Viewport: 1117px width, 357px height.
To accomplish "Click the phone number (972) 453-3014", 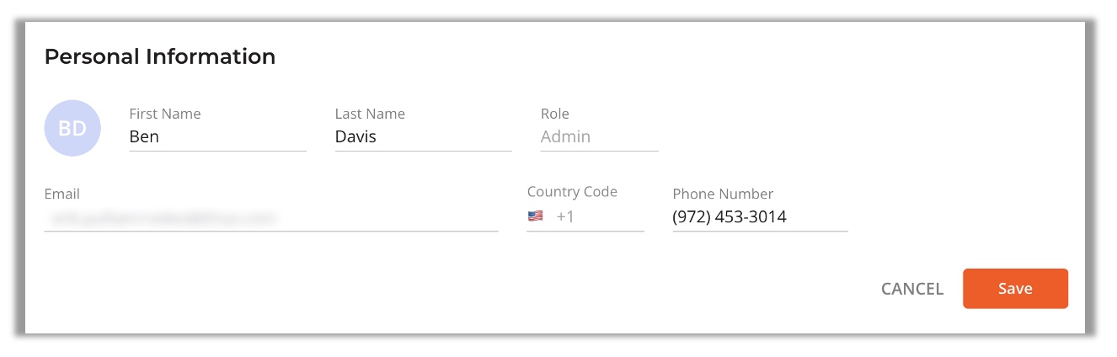I will (730, 217).
